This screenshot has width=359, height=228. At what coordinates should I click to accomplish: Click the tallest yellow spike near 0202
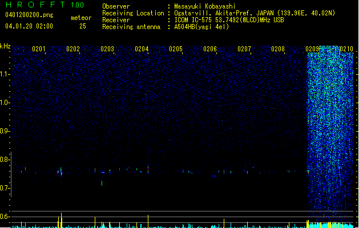point(61,220)
